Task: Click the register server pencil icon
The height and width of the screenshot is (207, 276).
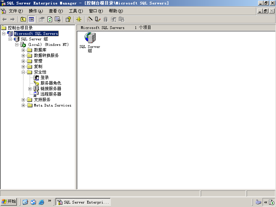Action: pyautogui.click(x=98, y=19)
